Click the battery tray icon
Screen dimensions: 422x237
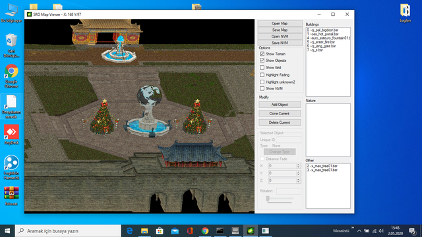(x=367, y=231)
